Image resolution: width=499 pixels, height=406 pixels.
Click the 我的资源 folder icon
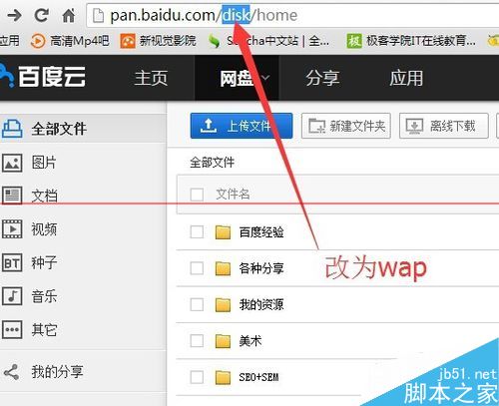tap(223, 304)
